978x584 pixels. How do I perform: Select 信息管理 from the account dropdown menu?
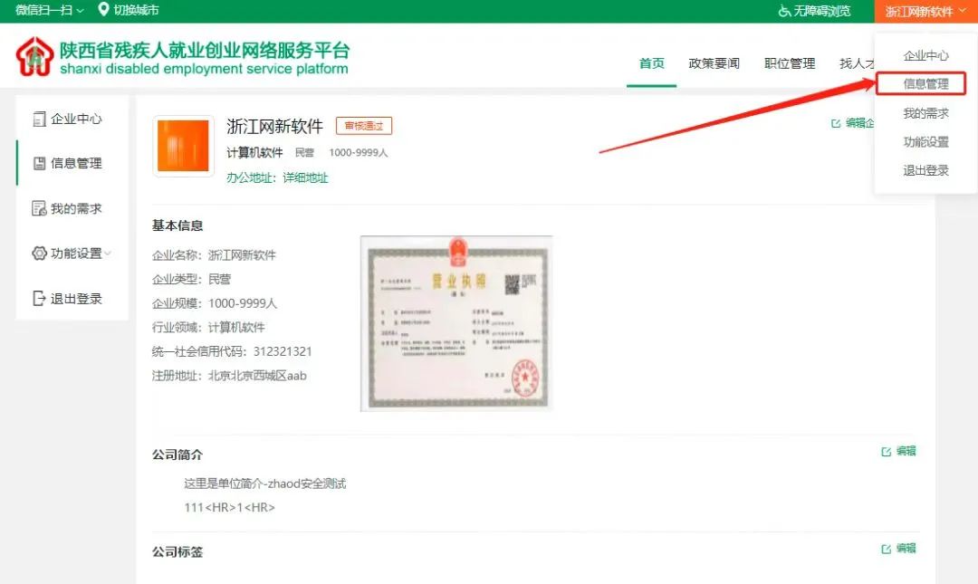925,83
